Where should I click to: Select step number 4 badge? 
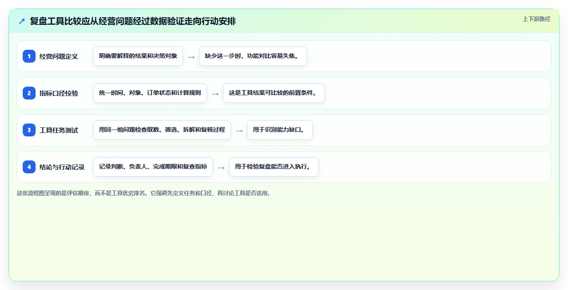[29, 167]
